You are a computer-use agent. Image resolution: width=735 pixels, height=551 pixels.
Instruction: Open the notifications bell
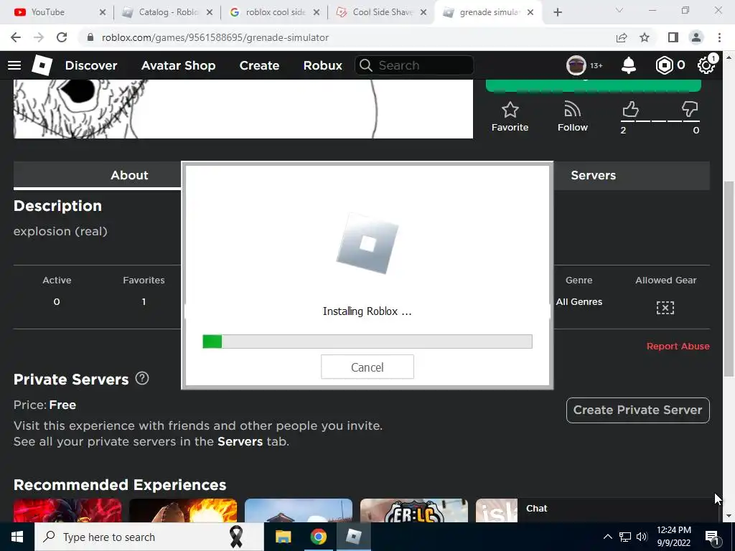click(629, 65)
